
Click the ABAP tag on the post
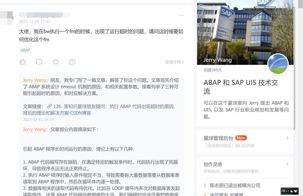25,50
